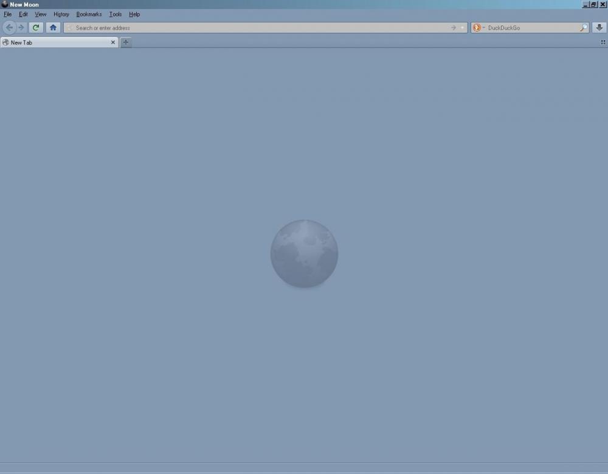Open the Tools menu

point(115,15)
